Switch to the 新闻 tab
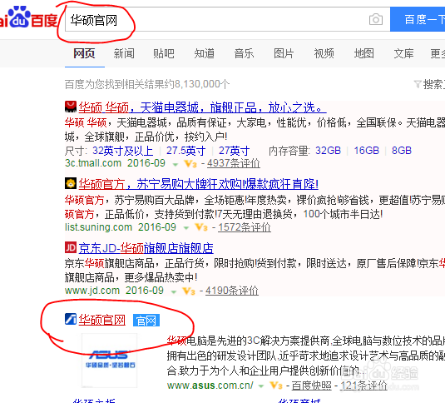Viewport: 445px width, 403px height. [x=124, y=53]
